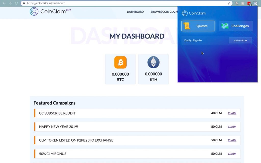Click the 50% CLM BONUS title
Image resolution: width=261 pixels, height=163 pixels.
pos(53,154)
